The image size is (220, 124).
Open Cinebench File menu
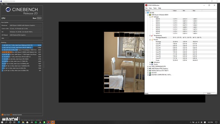click(x=2, y=4)
